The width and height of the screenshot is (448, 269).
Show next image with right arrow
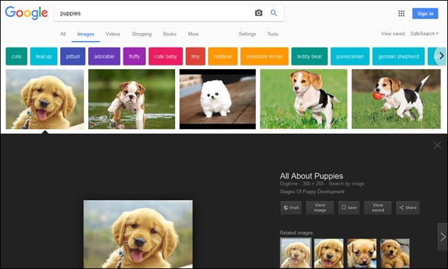point(442,237)
